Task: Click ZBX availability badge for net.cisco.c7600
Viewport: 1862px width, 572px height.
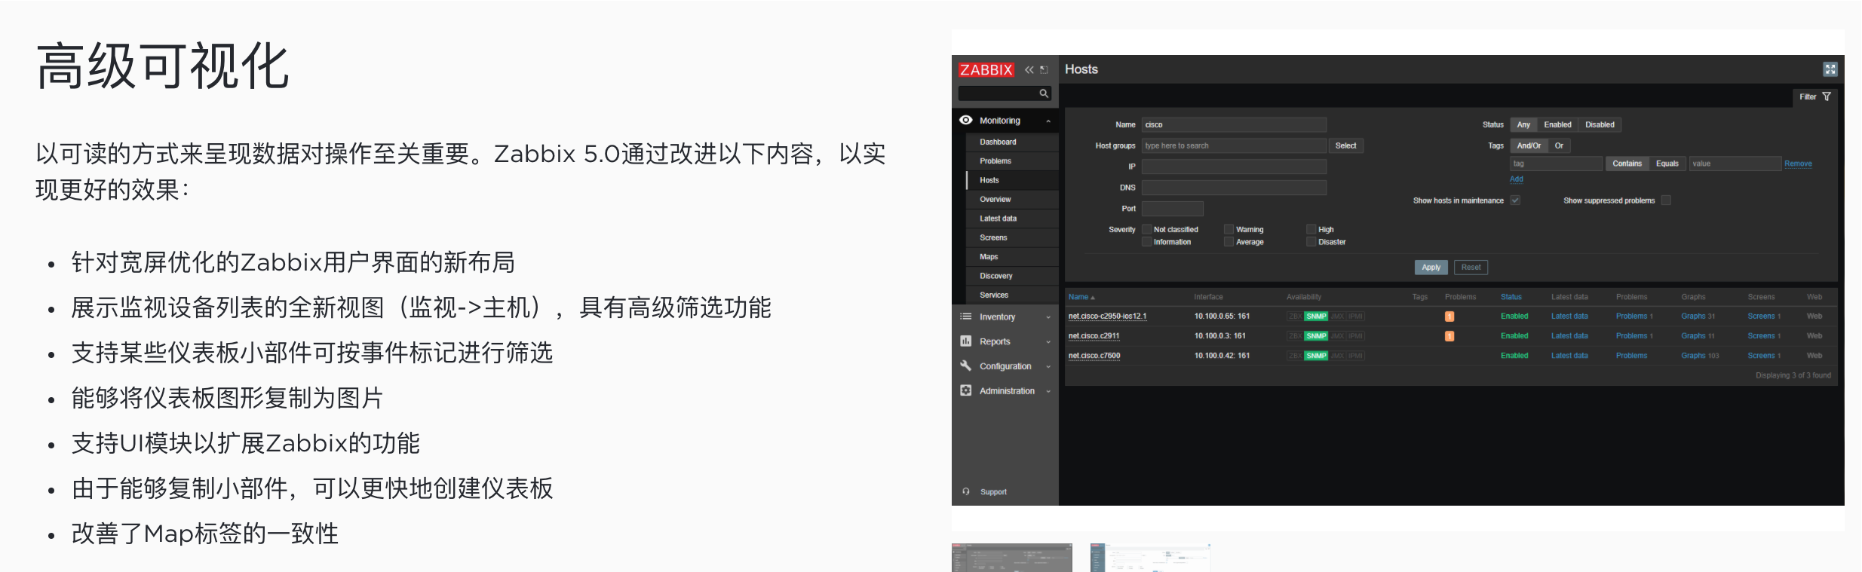Action: pos(1295,356)
